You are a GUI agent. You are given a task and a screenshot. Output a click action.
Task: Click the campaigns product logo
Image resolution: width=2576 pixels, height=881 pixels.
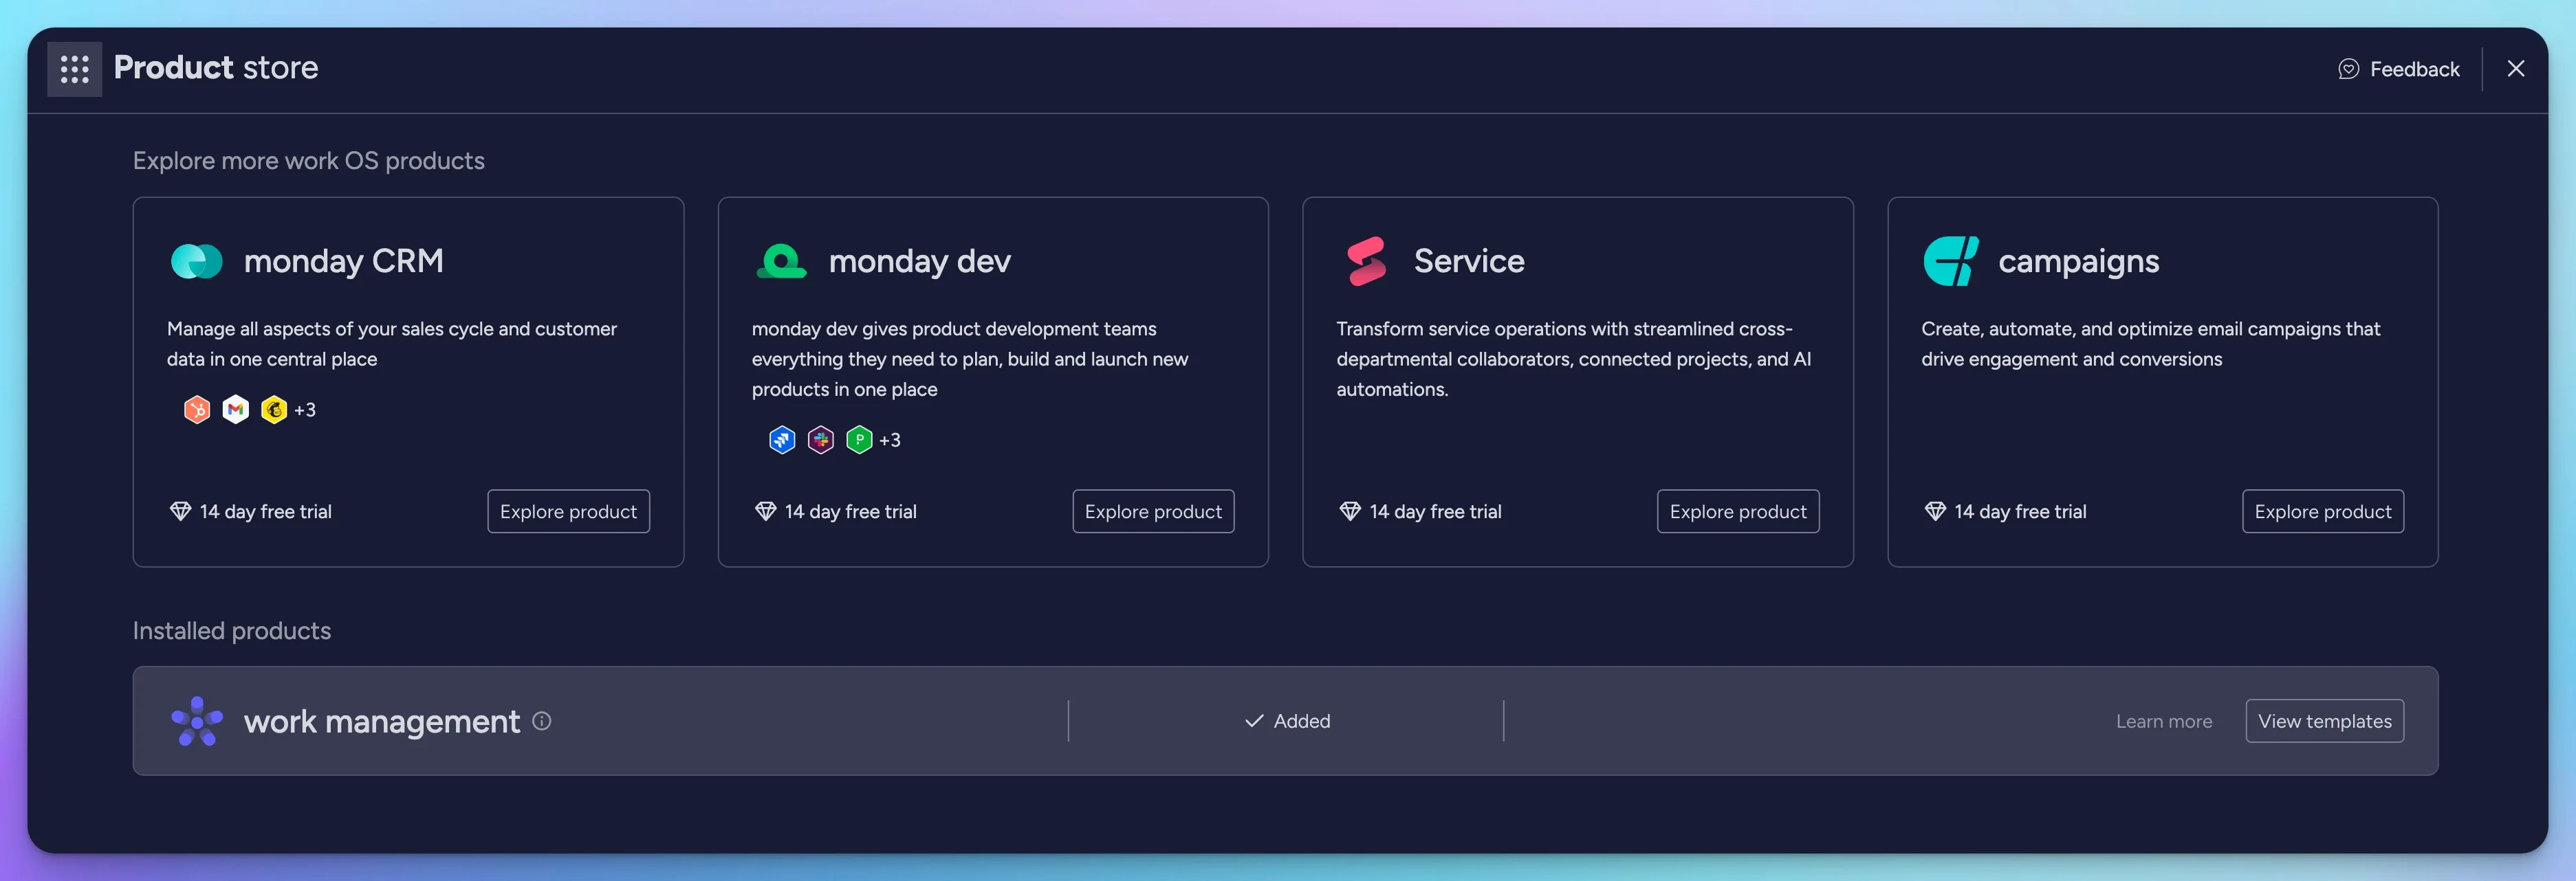[1949, 260]
